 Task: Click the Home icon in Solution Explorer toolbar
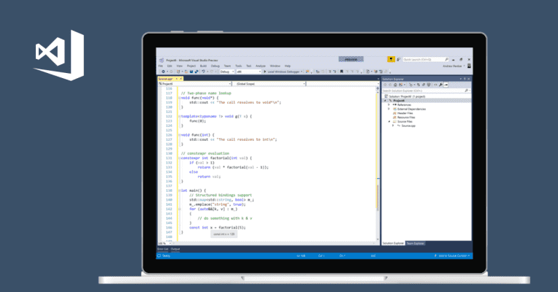point(395,85)
